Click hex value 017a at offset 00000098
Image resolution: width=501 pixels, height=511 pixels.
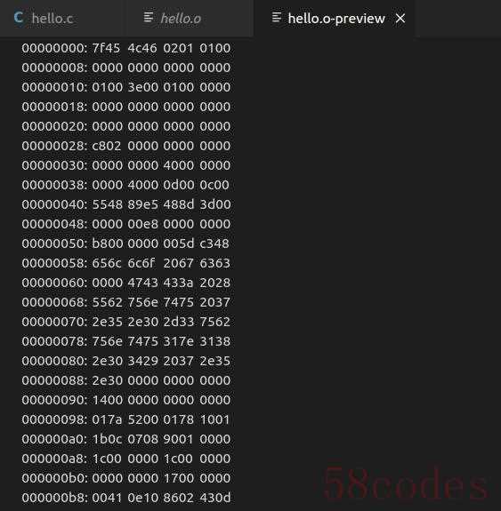107,419
